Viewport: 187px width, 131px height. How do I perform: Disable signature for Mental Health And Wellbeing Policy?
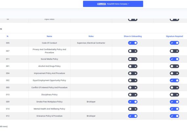point(174,109)
